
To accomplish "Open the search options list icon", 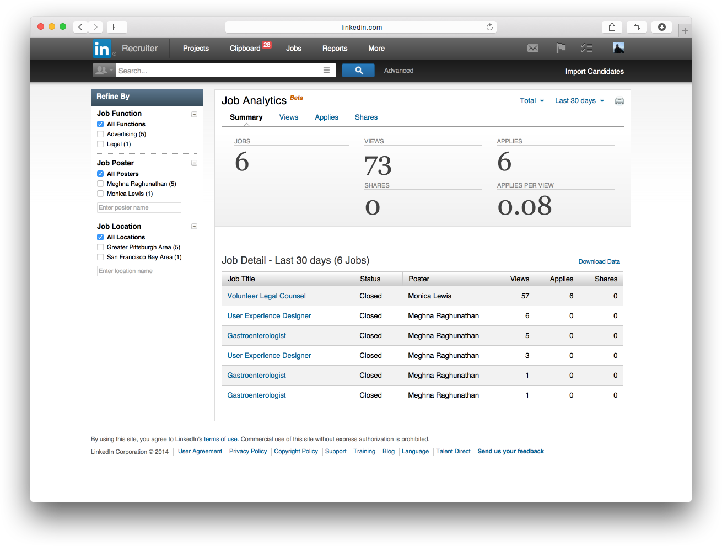I will click(326, 71).
